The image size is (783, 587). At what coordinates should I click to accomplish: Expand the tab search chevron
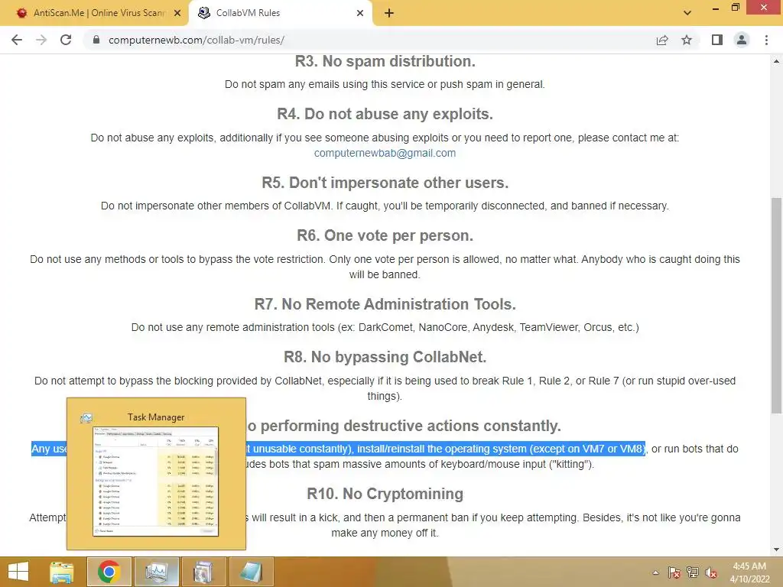click(687, 13)
